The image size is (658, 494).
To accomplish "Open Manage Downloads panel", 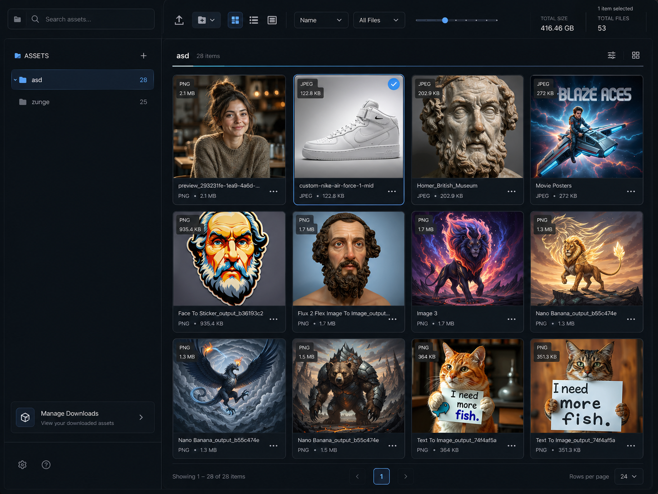I will [x=82, y=417].
